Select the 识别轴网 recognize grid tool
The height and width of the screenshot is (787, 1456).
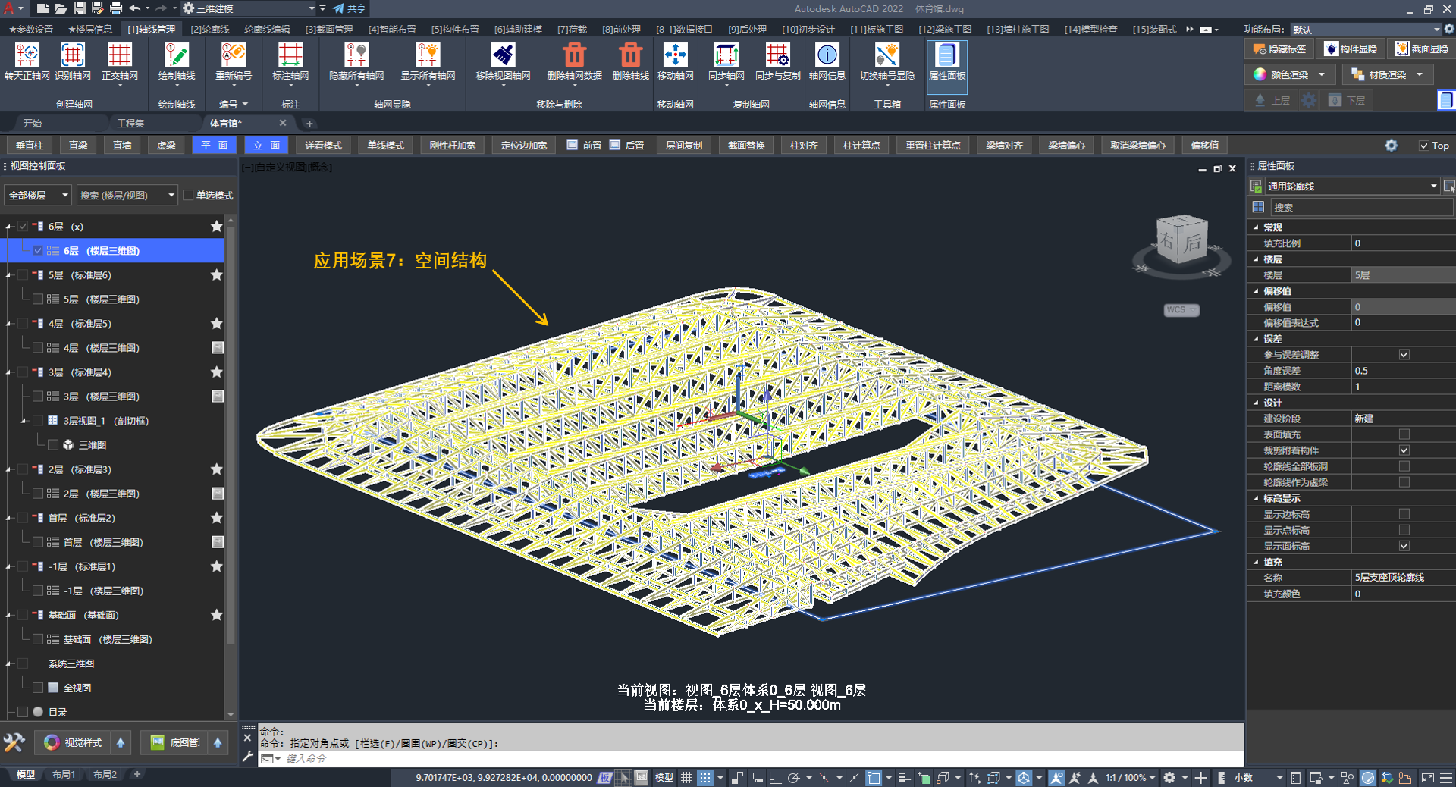(73, 56)
